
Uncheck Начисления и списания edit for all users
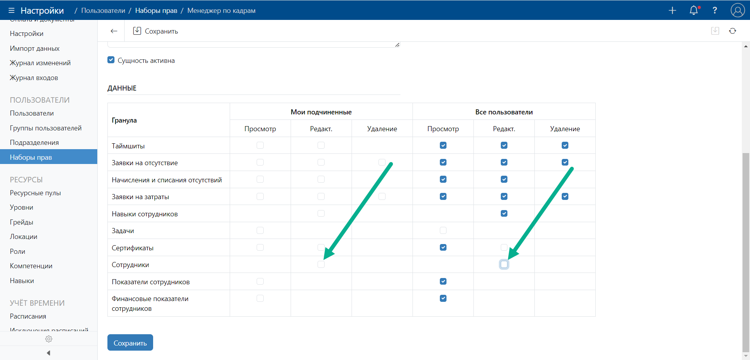(x=504, y=179)
